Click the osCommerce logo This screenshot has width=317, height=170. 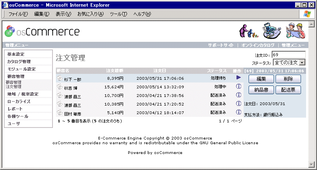point(42,31)
